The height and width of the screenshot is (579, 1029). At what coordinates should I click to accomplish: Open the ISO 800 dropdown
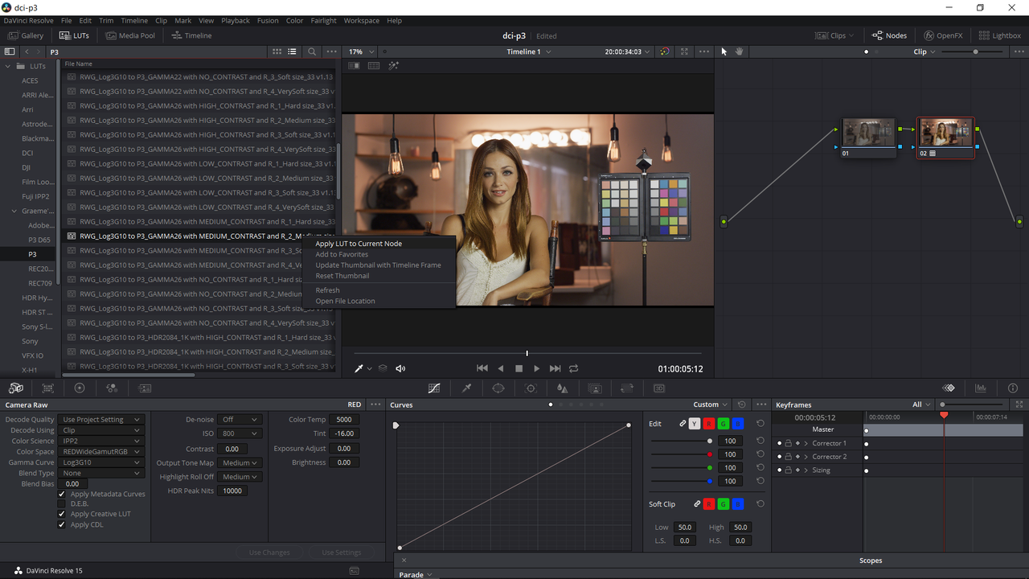[240, 433]
